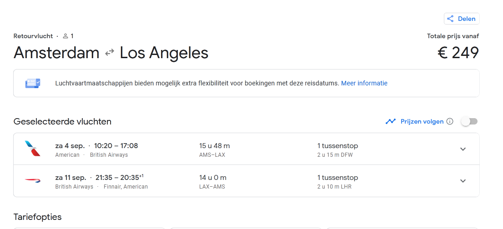Open the Prijzen volgen info icon
This screenshot has height=229, width=503.
pos(450,121)
